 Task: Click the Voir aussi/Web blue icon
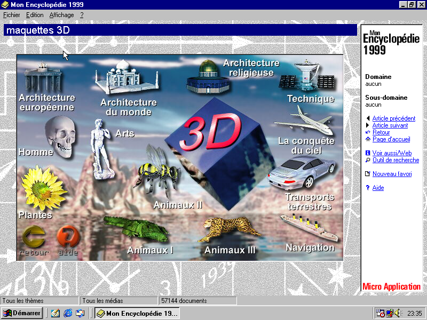[x=368, y=153]
